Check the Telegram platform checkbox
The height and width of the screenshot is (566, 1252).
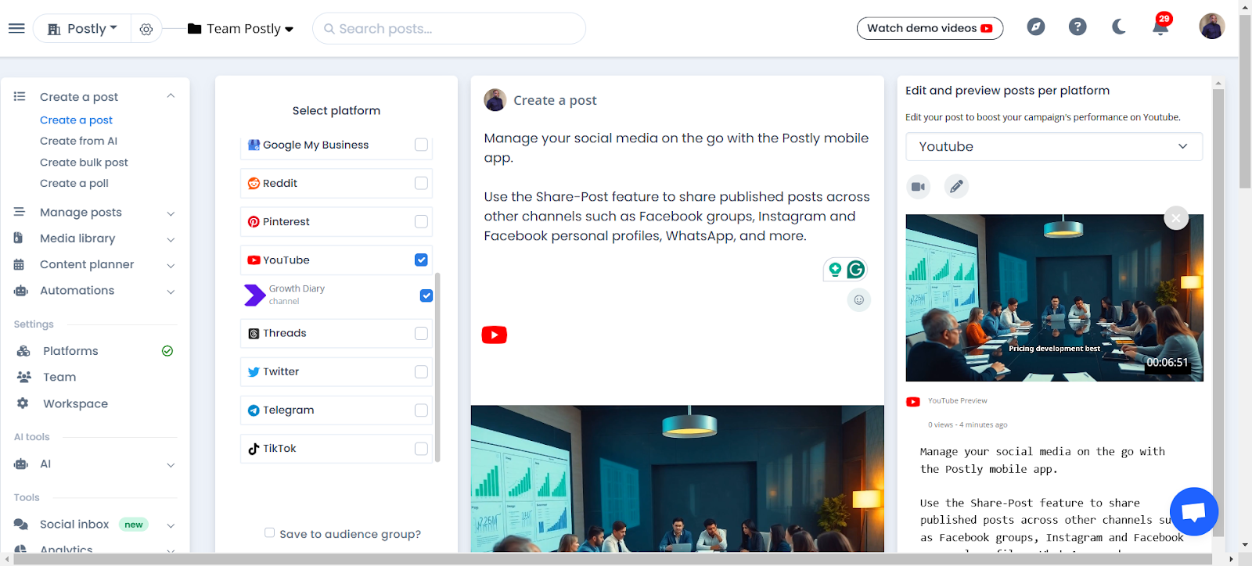click(x=421, y=410)
